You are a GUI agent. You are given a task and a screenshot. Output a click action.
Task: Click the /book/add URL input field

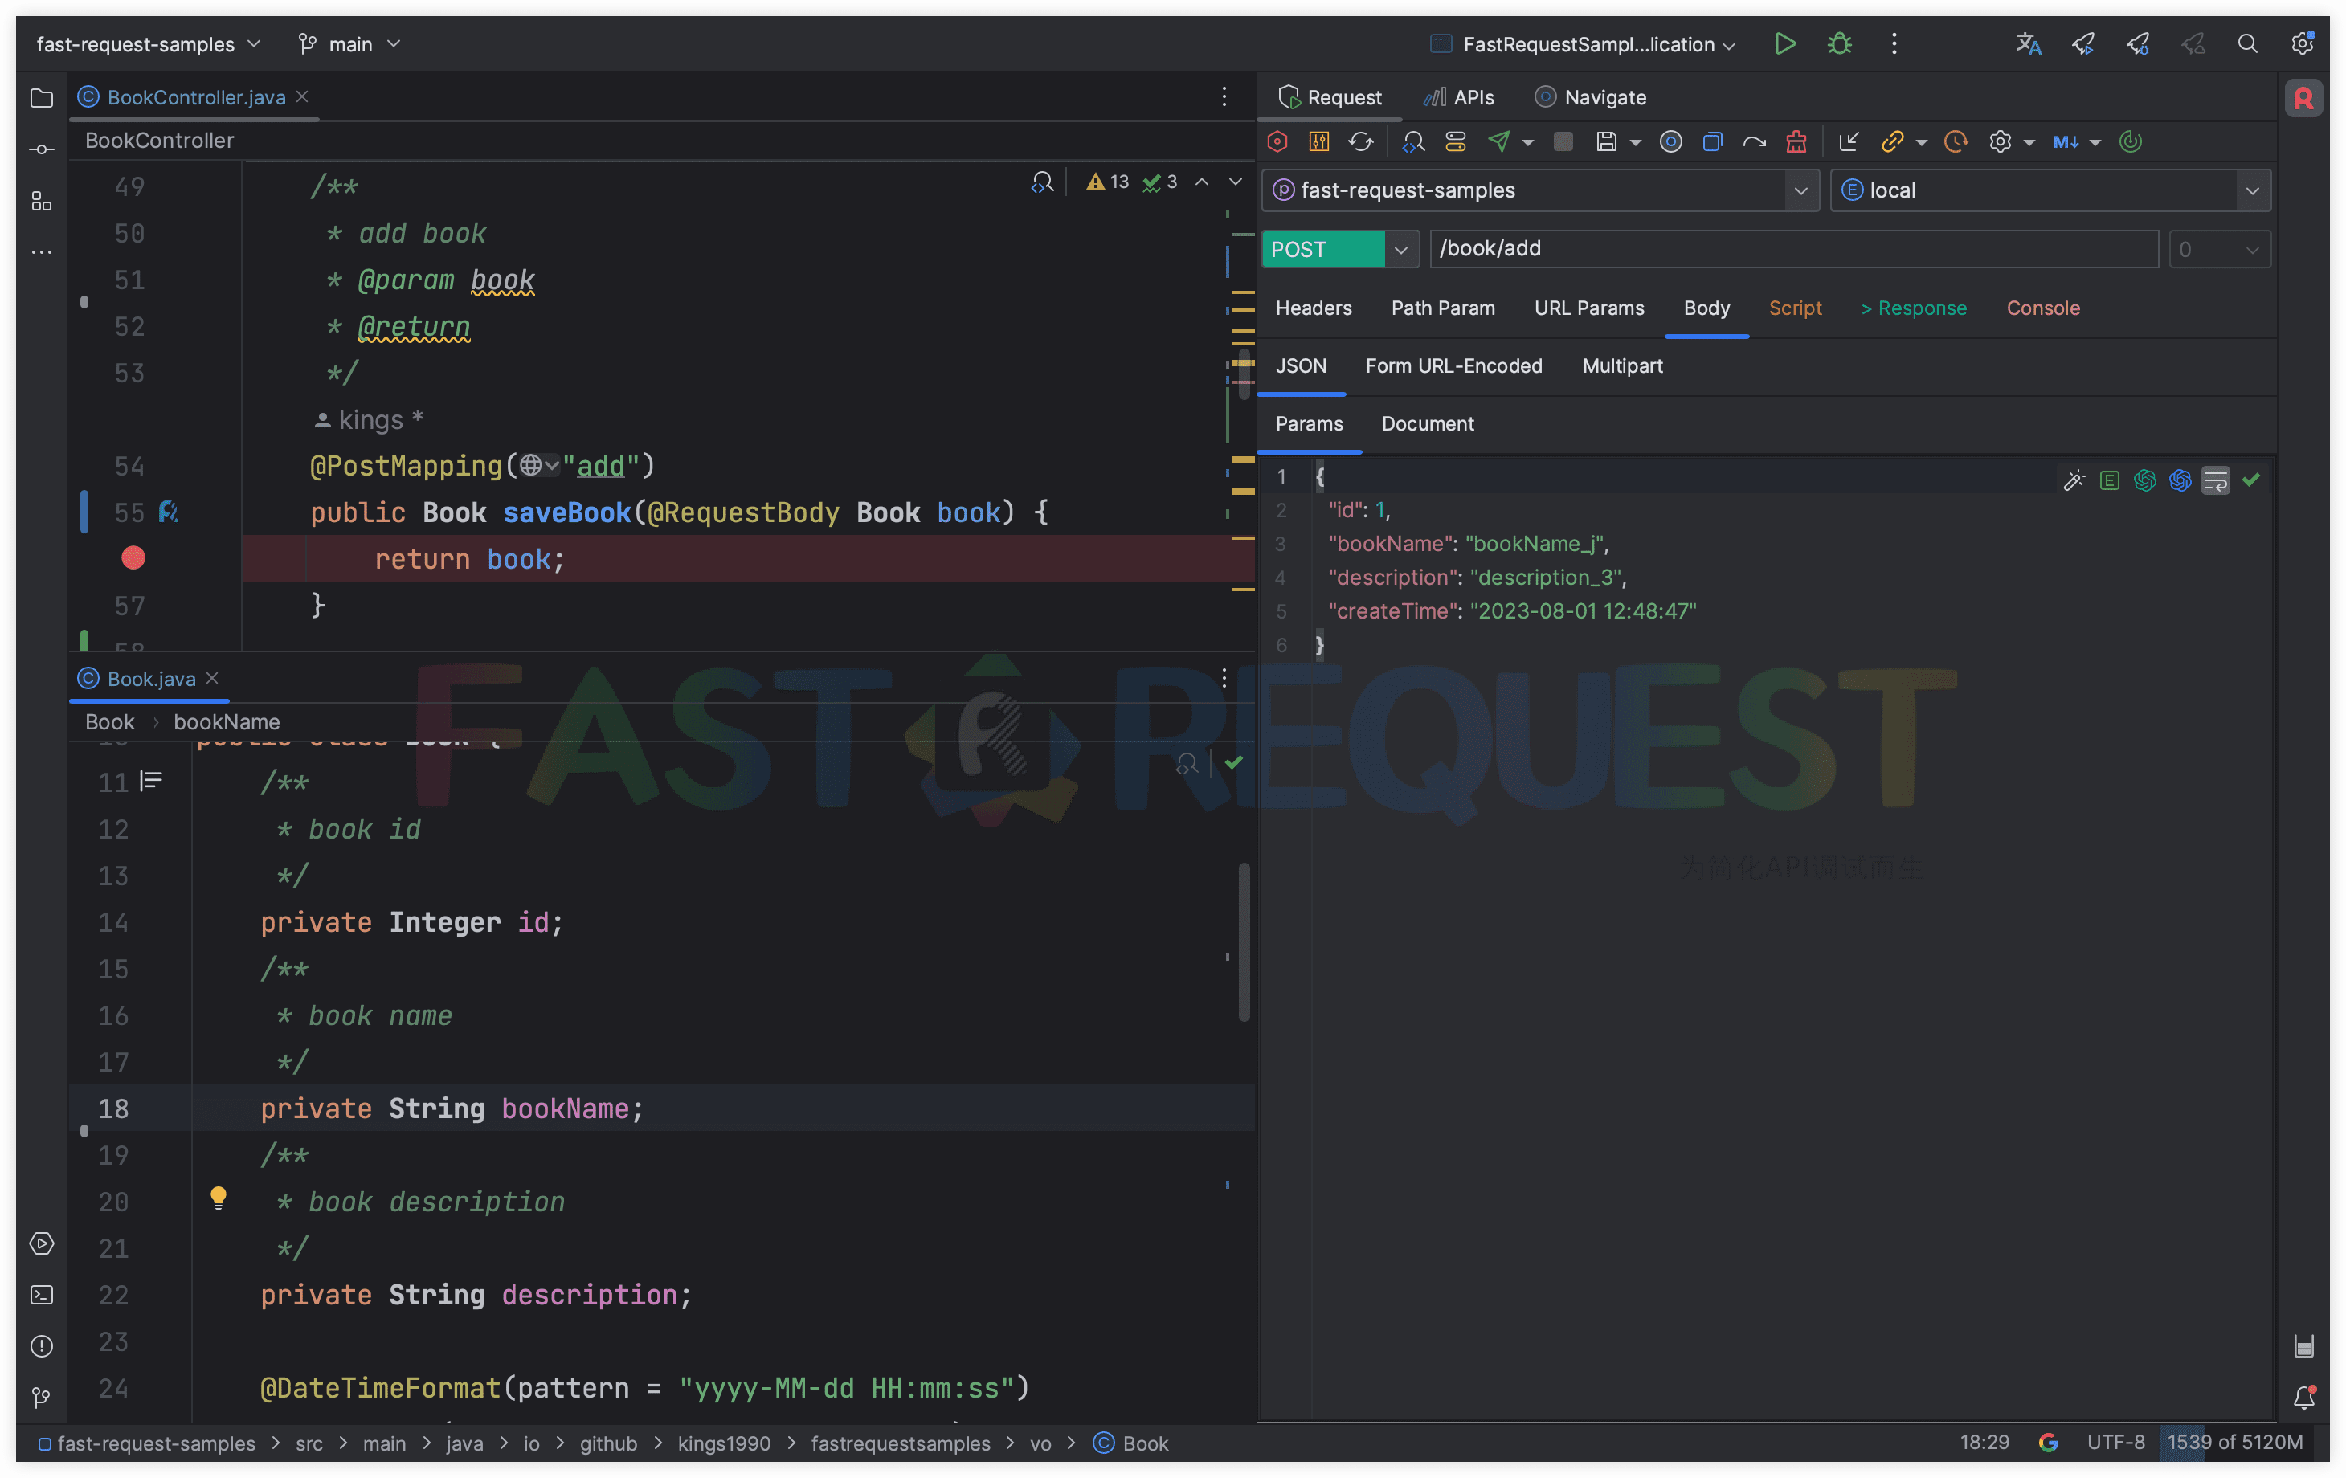click(1792, 250)
